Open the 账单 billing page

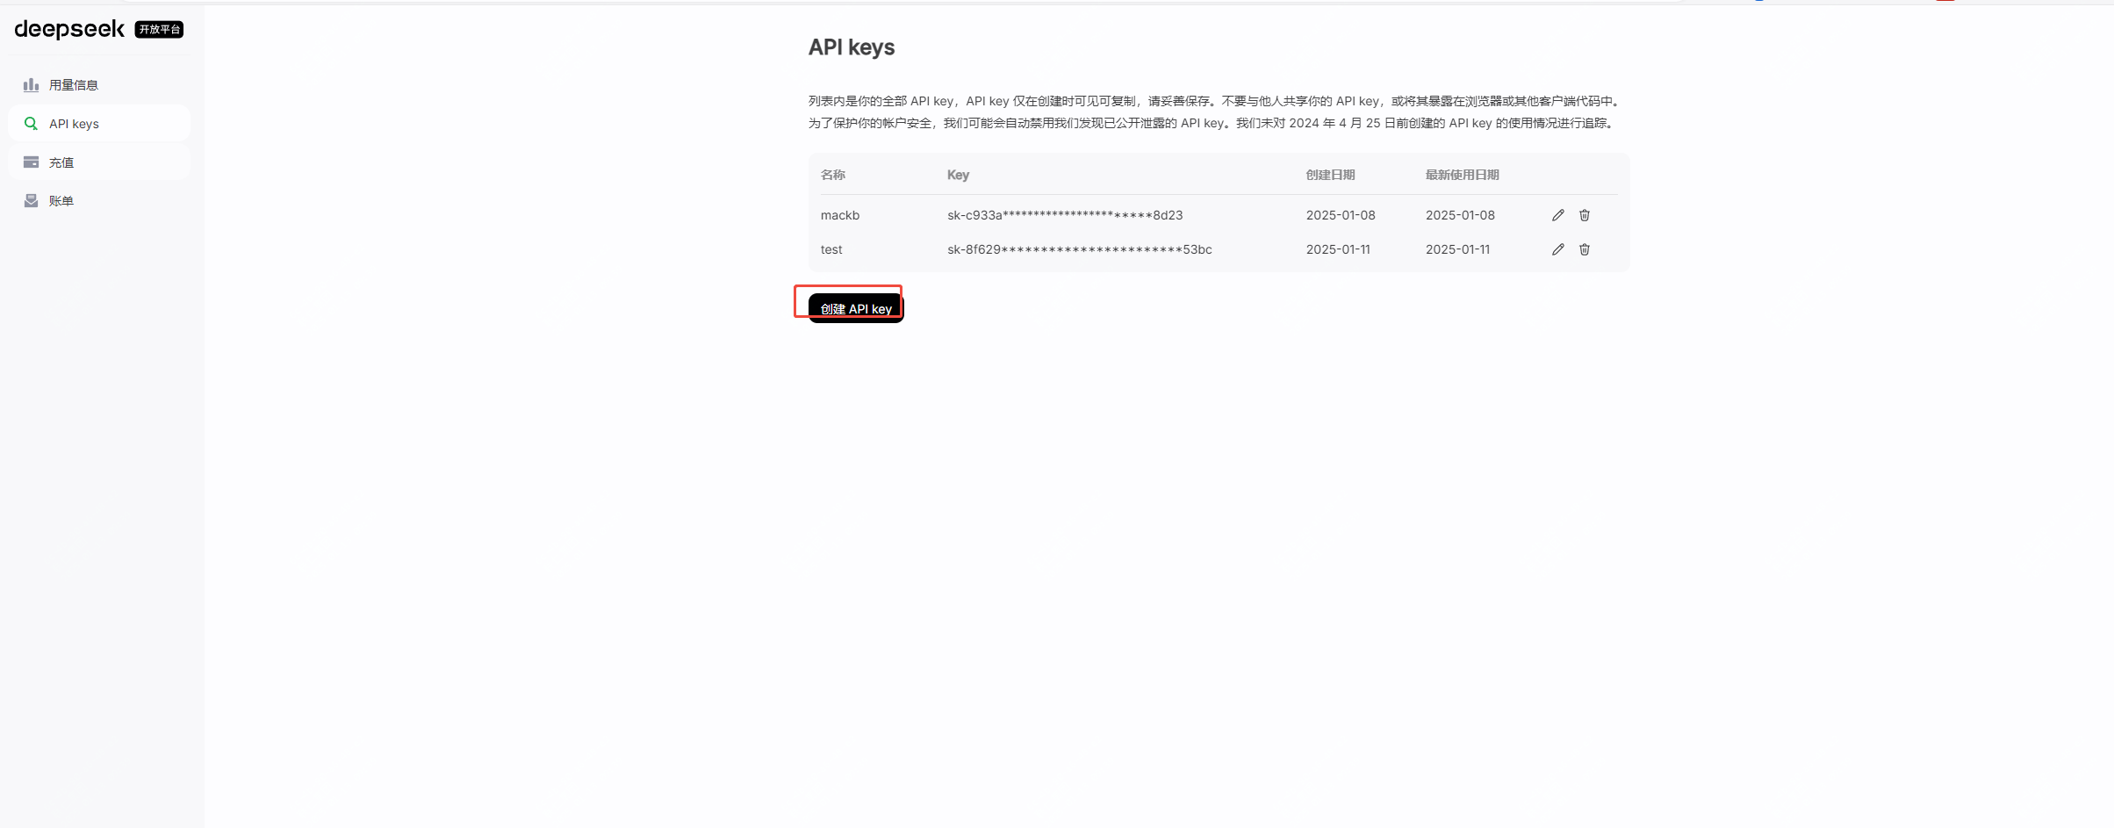click(61, 201)
